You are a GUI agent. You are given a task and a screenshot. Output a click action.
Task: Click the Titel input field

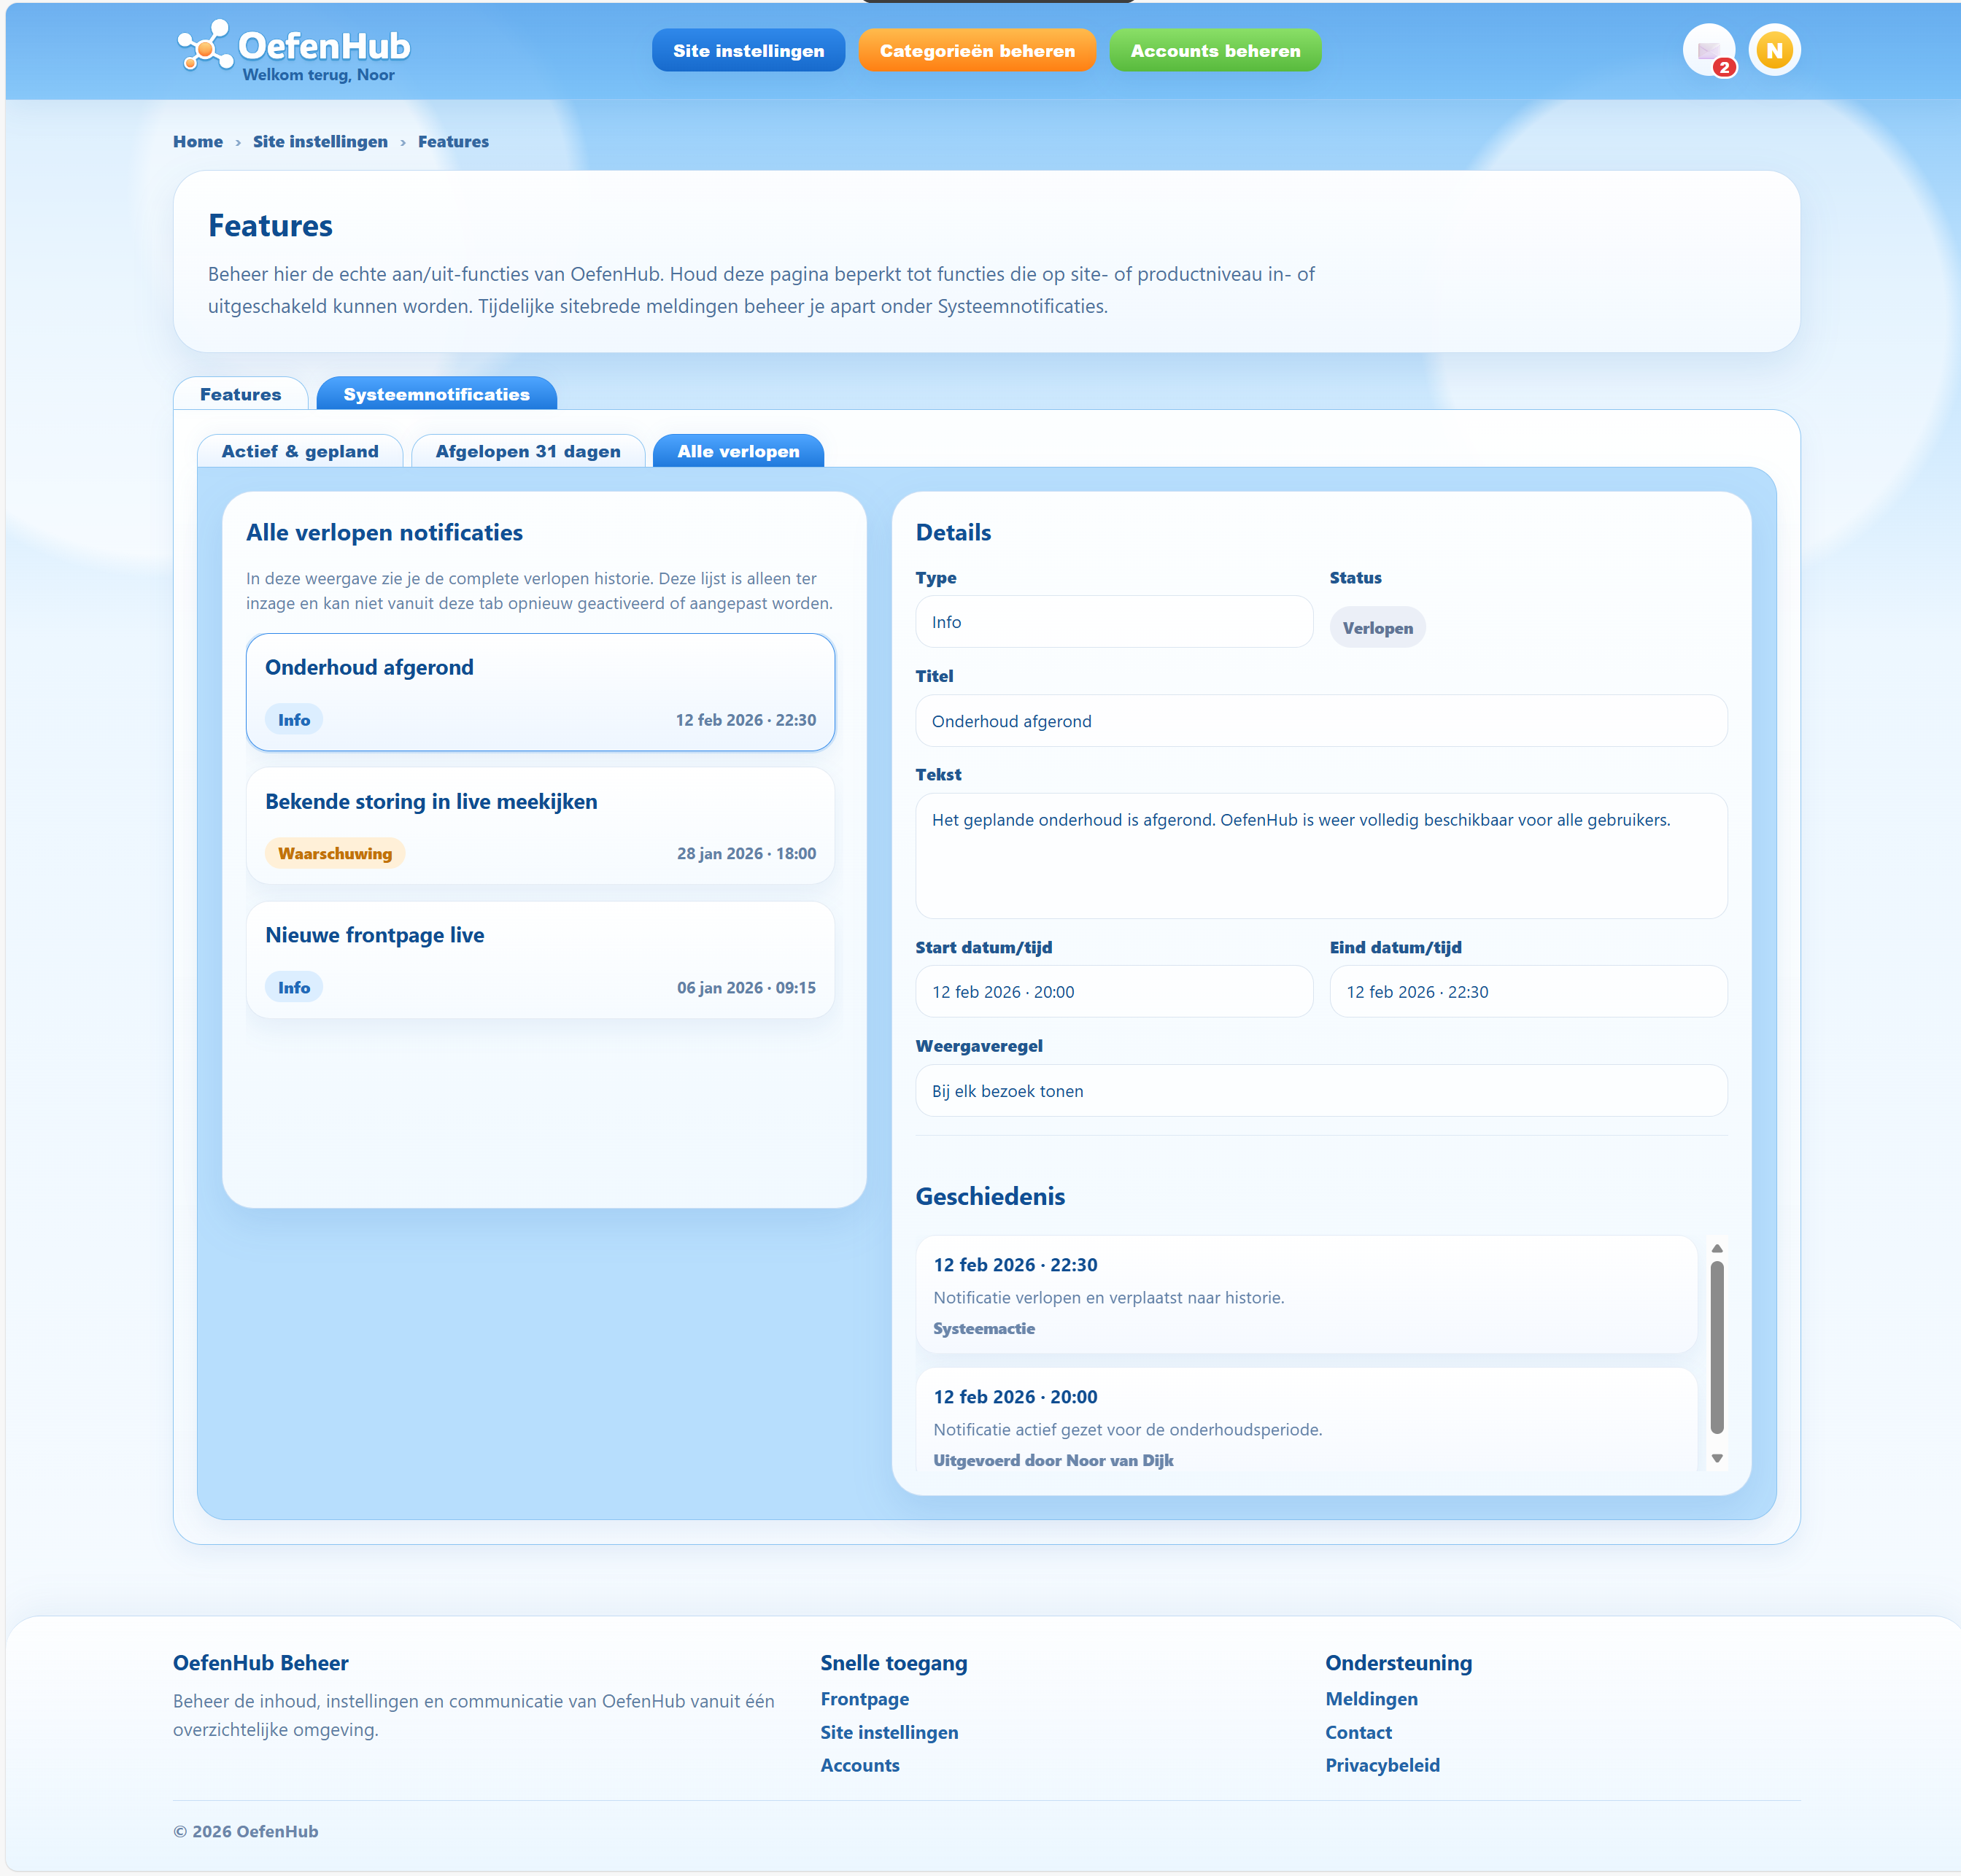(x=1321, y=721)
